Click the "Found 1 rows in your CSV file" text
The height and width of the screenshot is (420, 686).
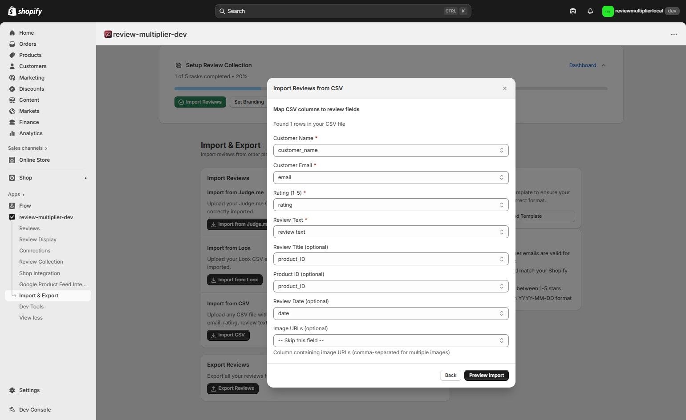point(309,124)
